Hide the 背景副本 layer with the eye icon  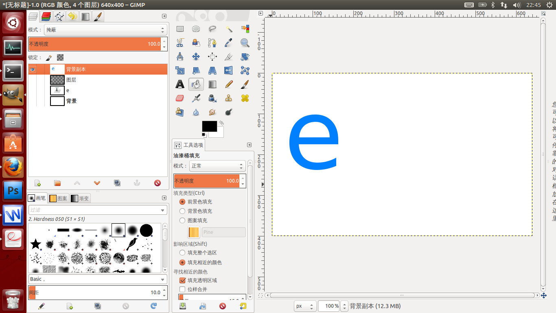pos(33,69)
